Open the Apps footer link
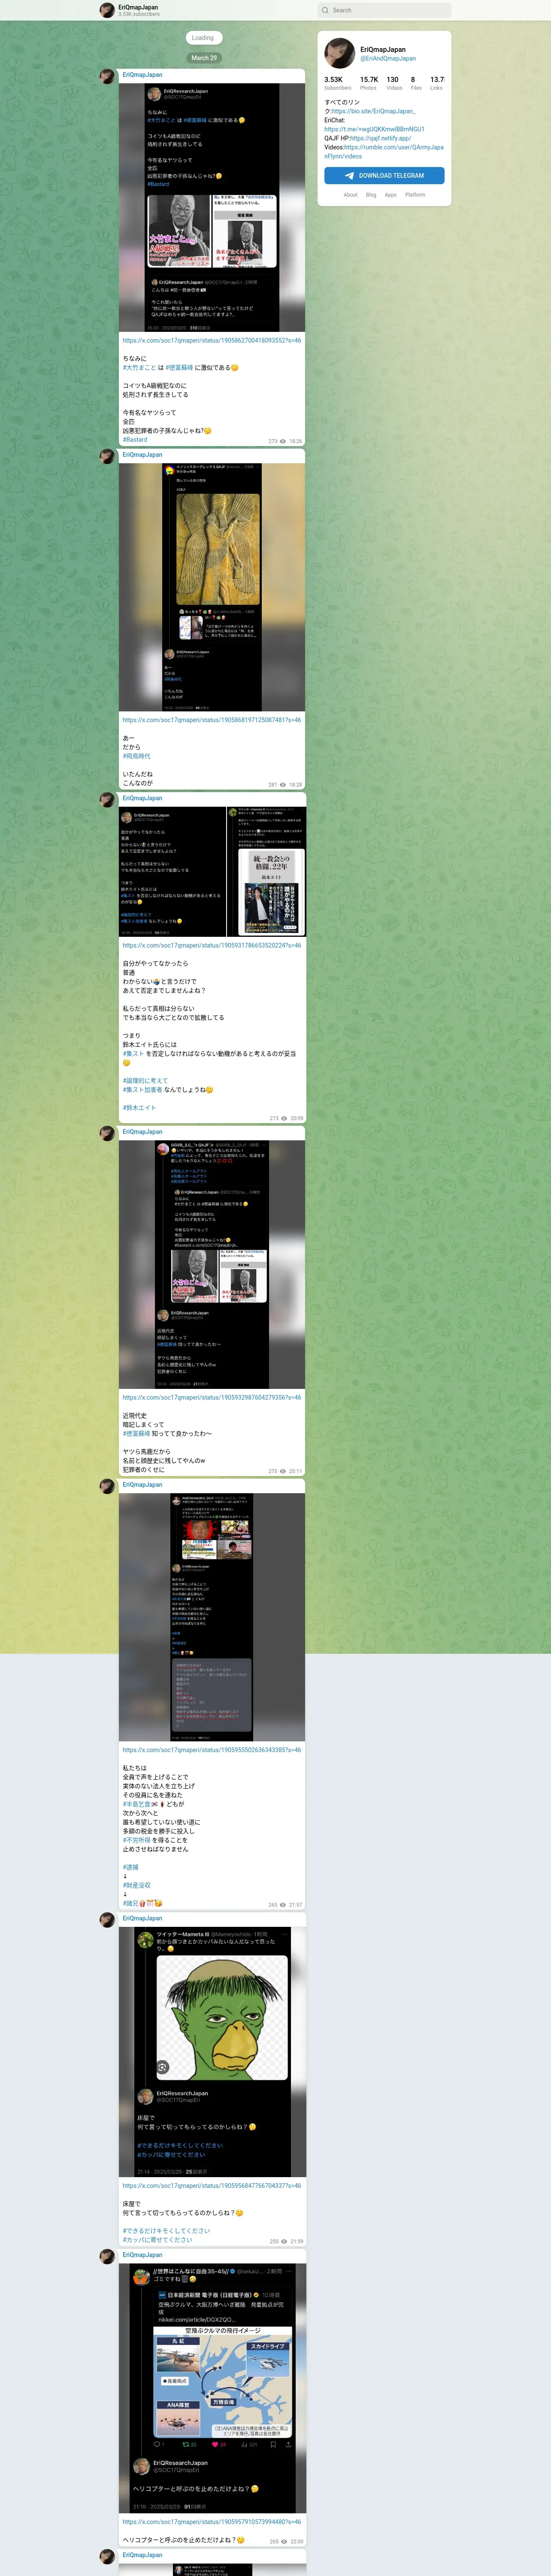551x2576 pixels. (391, 195)
